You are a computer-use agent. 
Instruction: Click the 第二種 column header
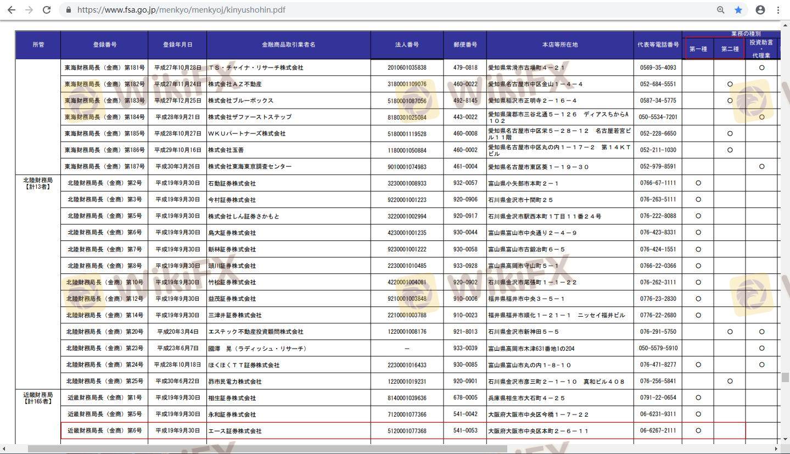tap(730, 49)
